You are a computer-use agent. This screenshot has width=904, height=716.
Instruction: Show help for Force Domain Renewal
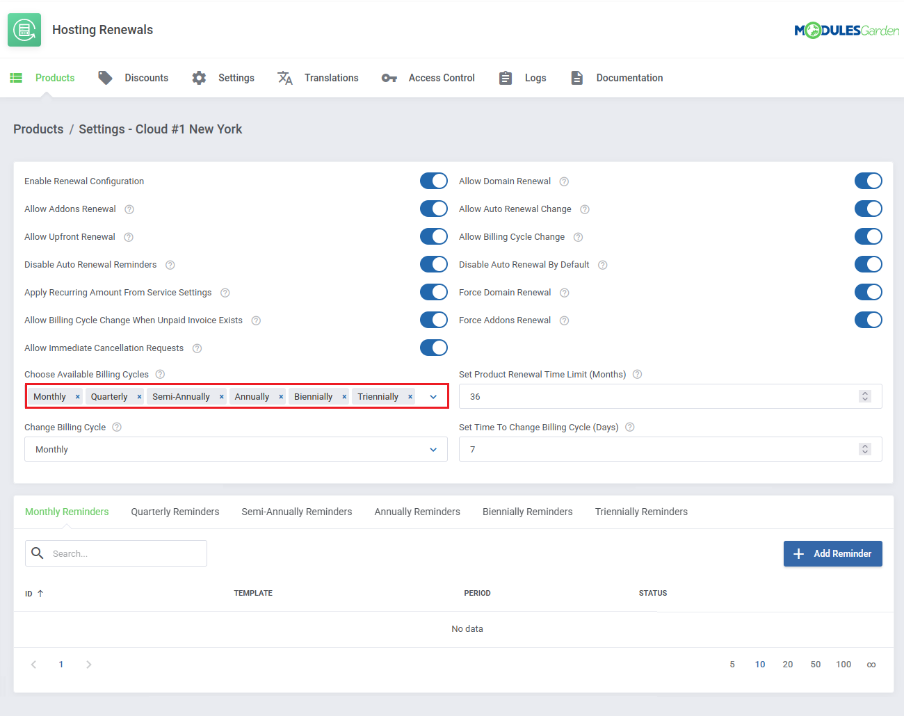tap(565, 293)
